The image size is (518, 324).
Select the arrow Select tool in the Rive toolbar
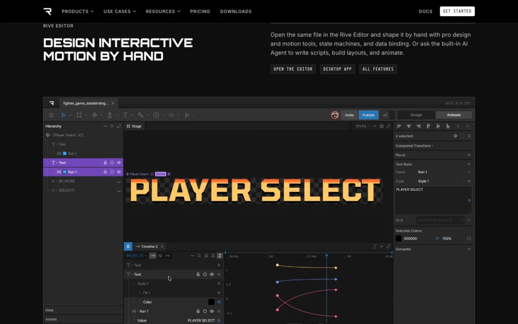click(x=63, y=115)
